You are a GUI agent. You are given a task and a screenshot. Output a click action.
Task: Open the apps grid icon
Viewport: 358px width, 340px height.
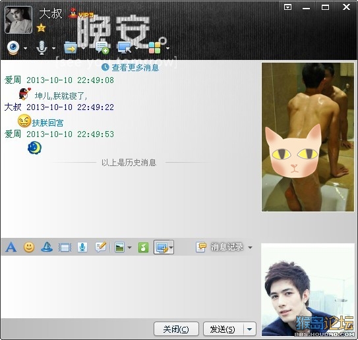click(155, 47)
